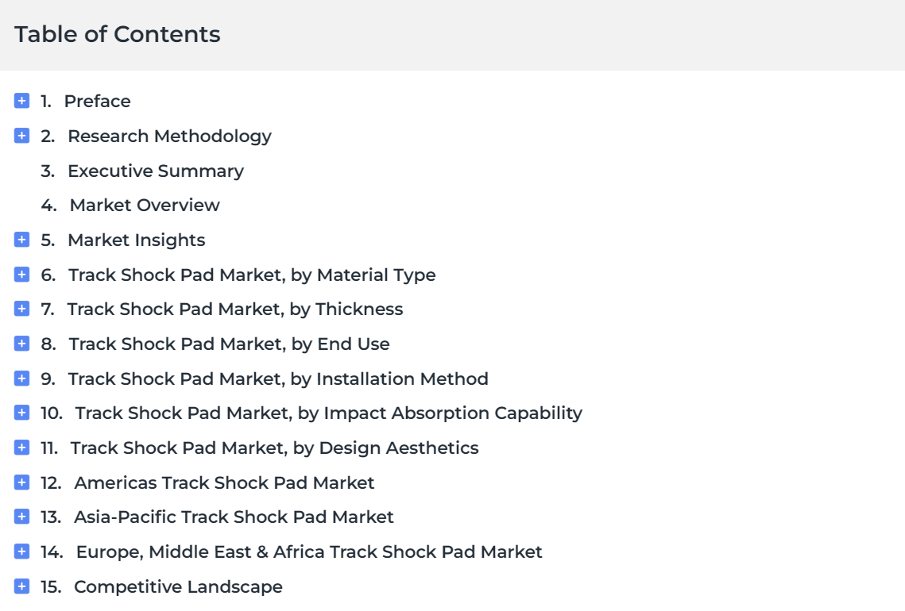Select Competitive Landscape title text
905x611 pixels.
[x=178, y=586]
